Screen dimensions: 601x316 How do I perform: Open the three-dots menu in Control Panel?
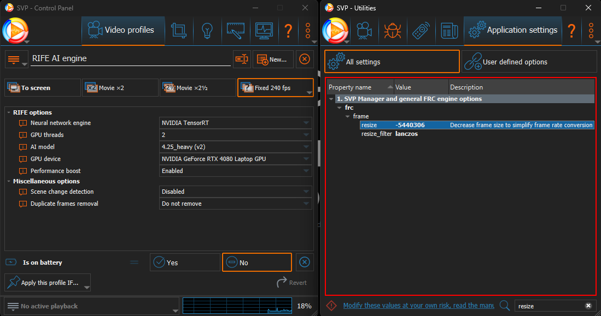point(308,30)
